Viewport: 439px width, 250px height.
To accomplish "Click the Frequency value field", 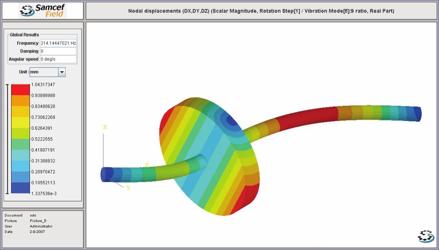I will tap(58, 43).
